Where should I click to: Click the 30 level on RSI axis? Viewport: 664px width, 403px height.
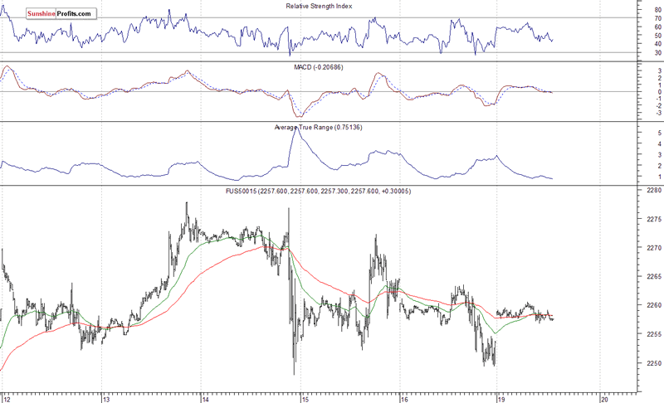(x=636, y=53)
